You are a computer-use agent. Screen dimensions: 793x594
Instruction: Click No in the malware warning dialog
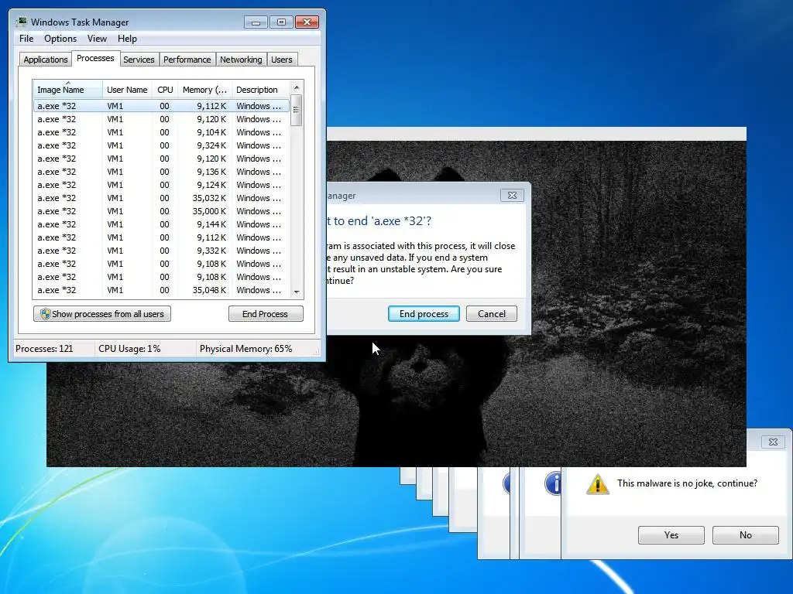[x=746, y=535]
